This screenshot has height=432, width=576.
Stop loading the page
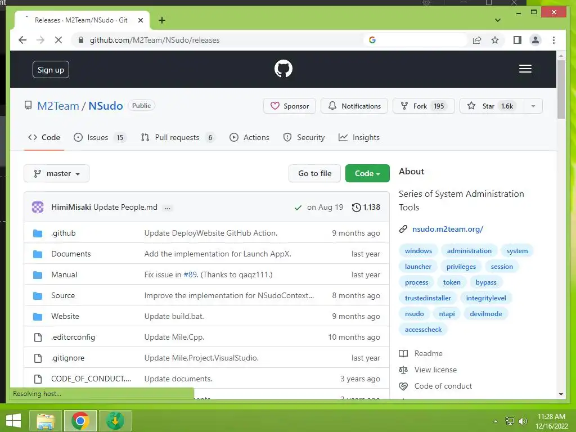(58, 40)
